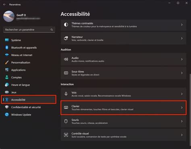Click the Contrôle visuel eye icon
Screen dimensions: 191x149
pyautogui.click(x=66, y=135)
